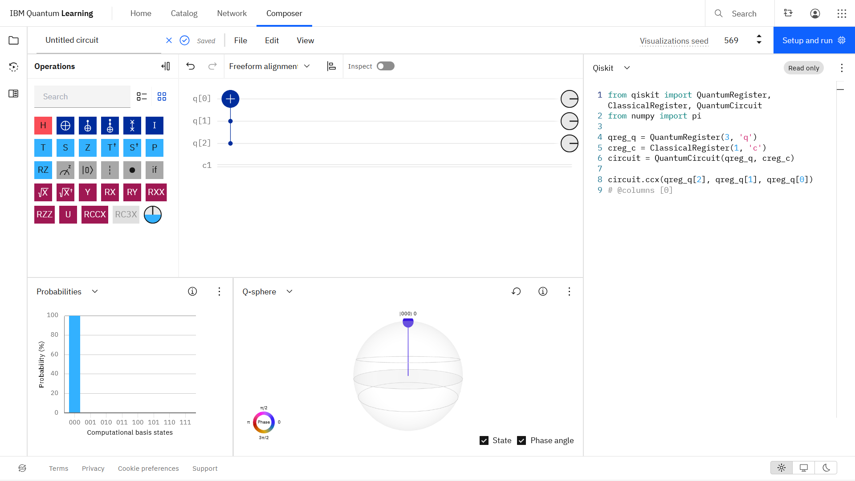Screen dimensions: 855x481
Task: Select the measurement operation
Action: coord(65,170)
